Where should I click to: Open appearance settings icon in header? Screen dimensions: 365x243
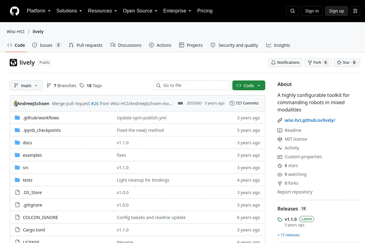coord(355,11)
